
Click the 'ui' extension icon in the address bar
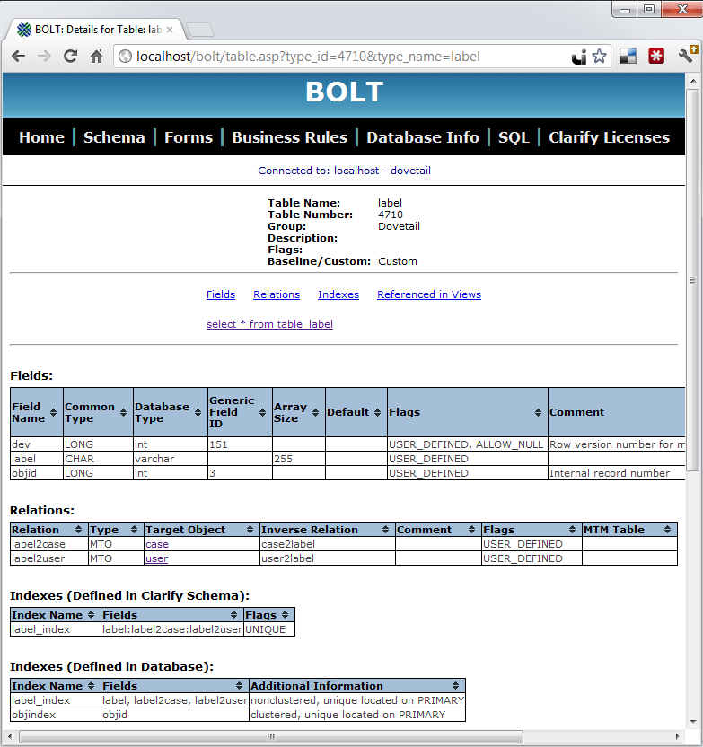click(x=579, y=57)
